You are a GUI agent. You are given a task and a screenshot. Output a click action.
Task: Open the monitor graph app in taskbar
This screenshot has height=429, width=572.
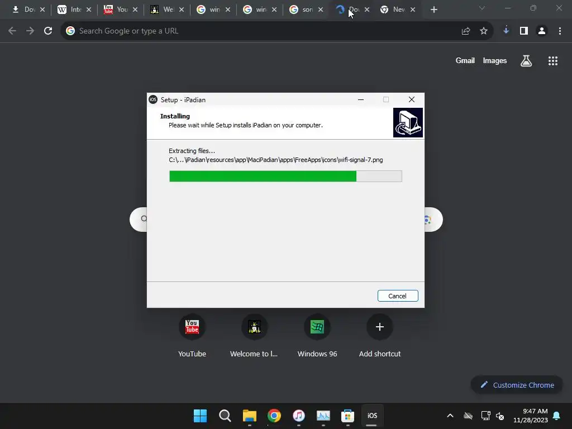[323, 416]
